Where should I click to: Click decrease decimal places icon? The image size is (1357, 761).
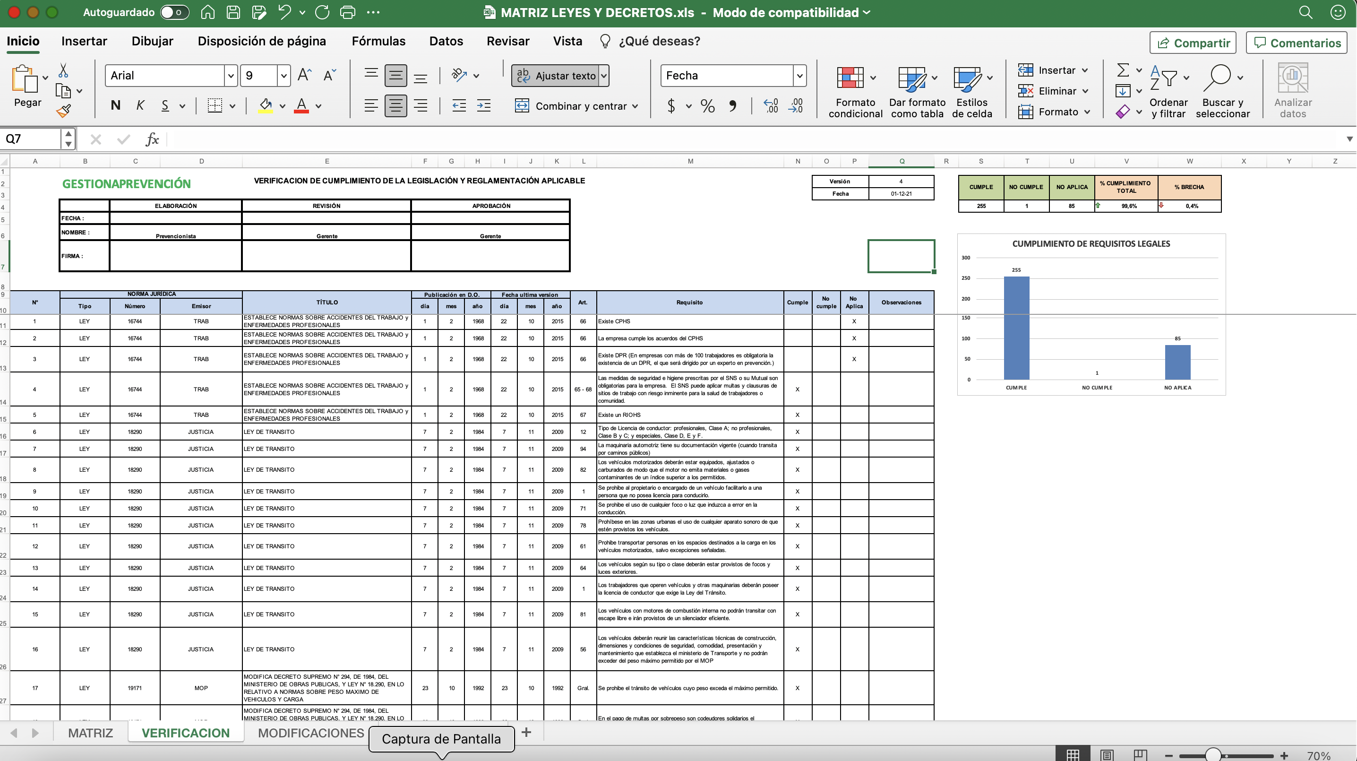pos(796,105)
